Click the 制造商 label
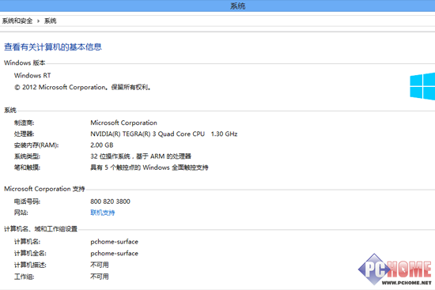The image size is (435, 290). [25, 122]
